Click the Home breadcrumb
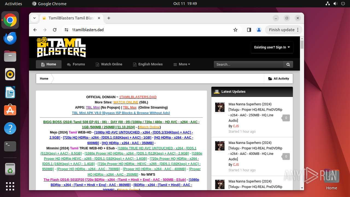 pos(44,79)
